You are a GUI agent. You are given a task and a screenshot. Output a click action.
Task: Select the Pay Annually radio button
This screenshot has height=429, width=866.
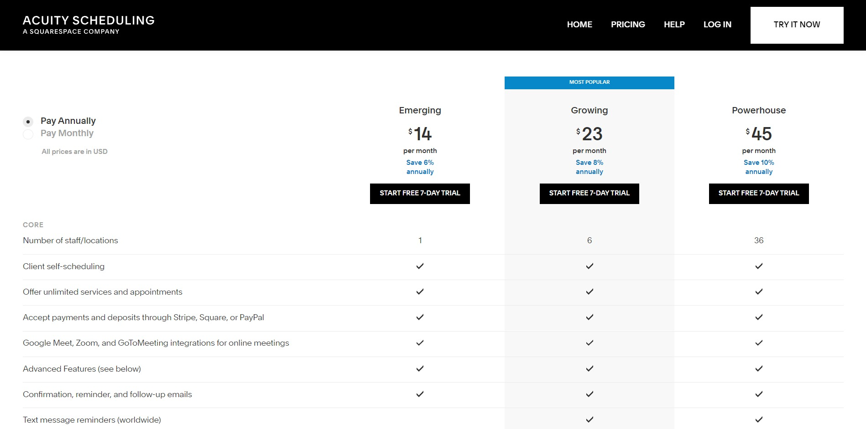tap(28, 122)
